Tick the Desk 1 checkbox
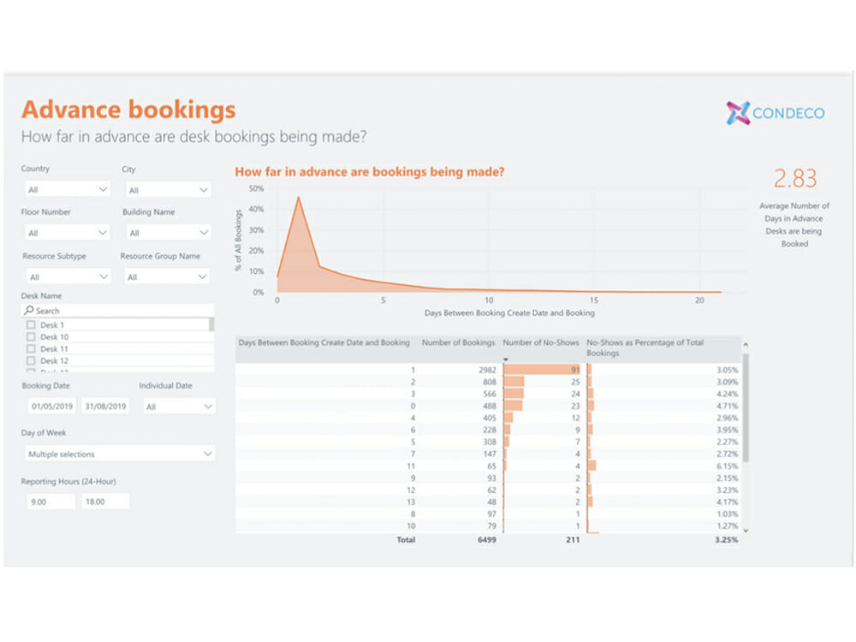856x642 pixels. (31, 325)
